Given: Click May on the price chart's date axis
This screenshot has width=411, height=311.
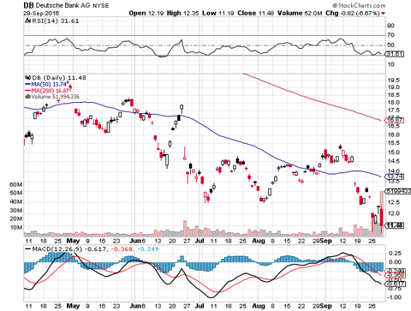Looking at the screenshot, I should point(73,241).
